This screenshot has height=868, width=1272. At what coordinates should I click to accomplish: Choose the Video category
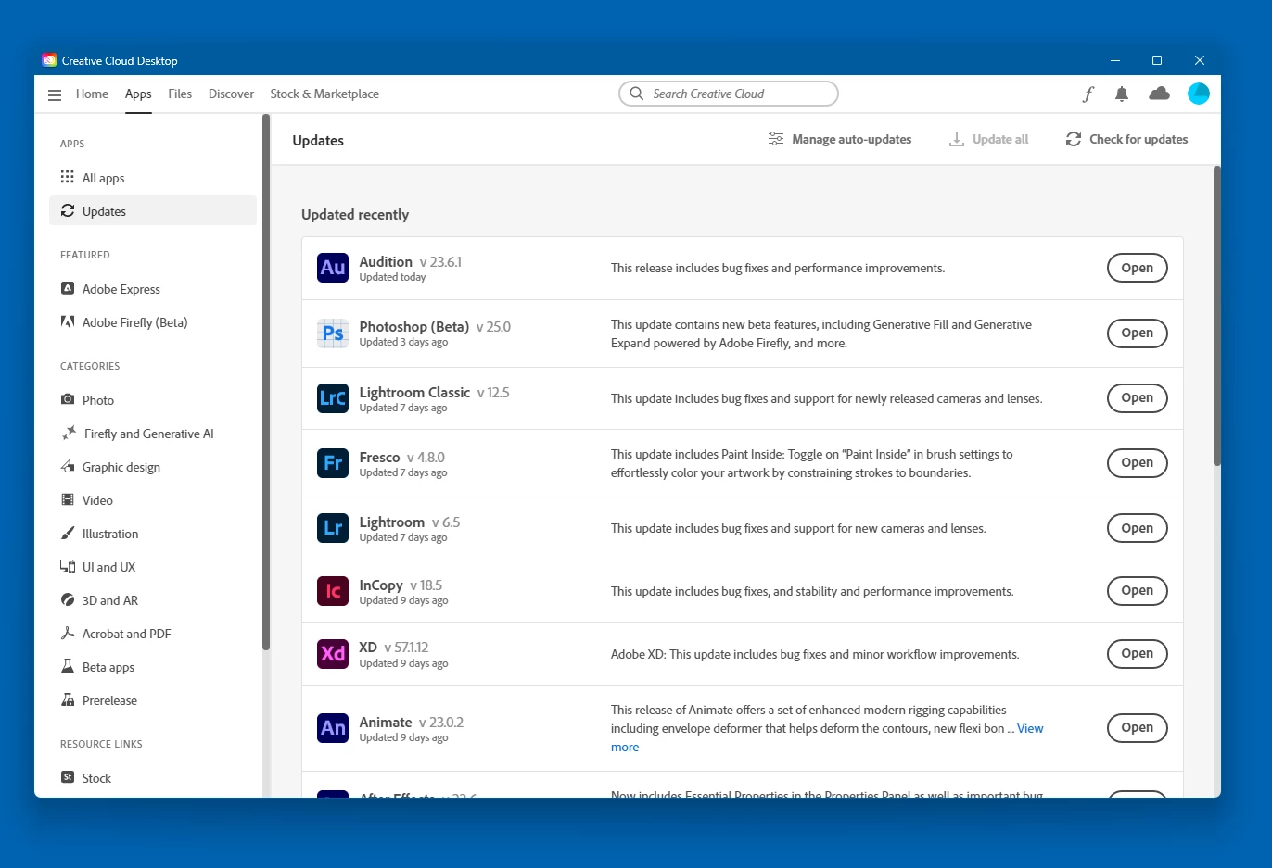point(153,500)
